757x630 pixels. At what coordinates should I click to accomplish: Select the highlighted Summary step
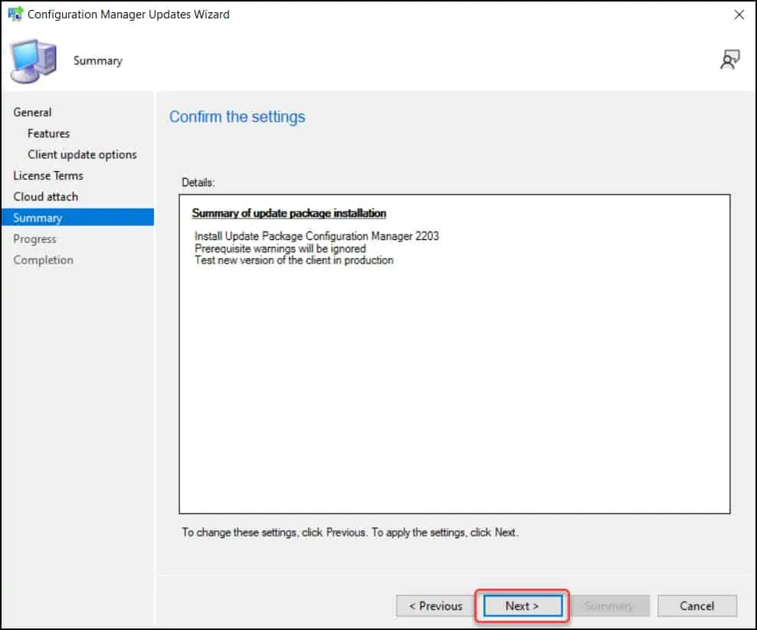point(77,217)
